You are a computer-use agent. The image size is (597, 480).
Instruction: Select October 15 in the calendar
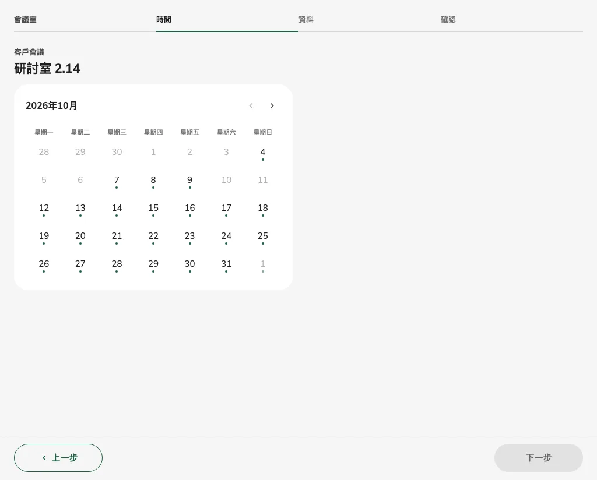[x=153, y=208]
